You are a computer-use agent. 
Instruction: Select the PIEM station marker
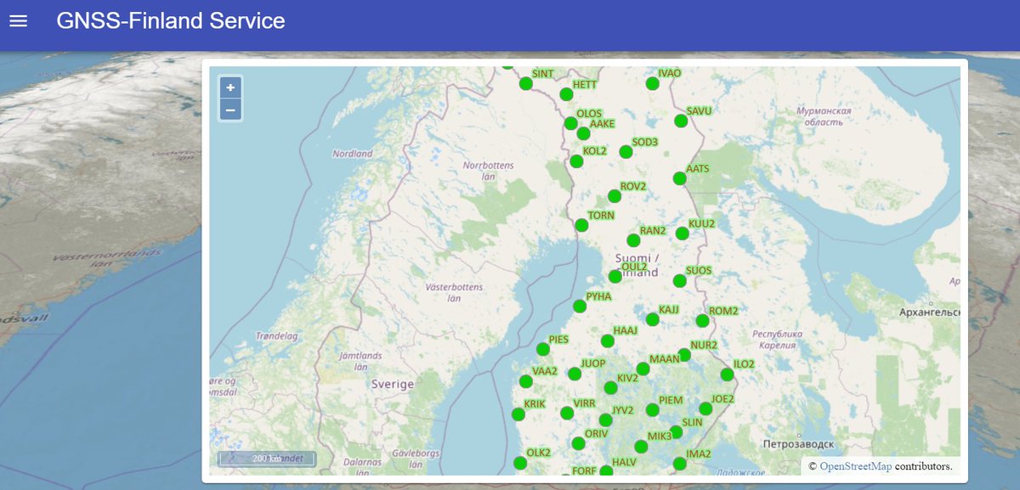[652, 410]
